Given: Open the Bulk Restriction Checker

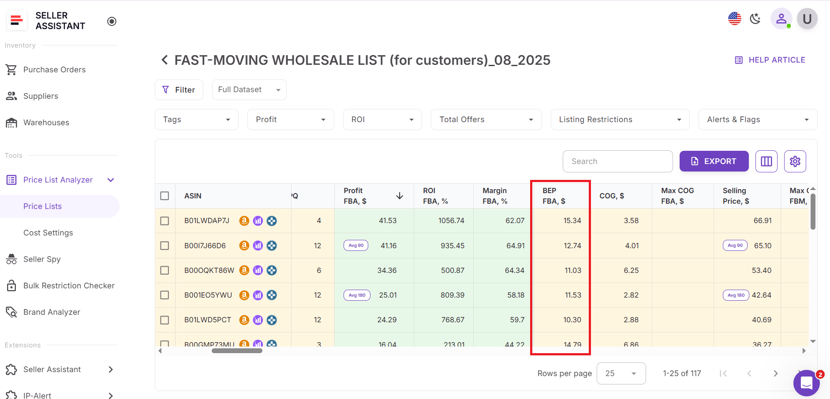Looking at the screenshot, I should click(69, 285).
